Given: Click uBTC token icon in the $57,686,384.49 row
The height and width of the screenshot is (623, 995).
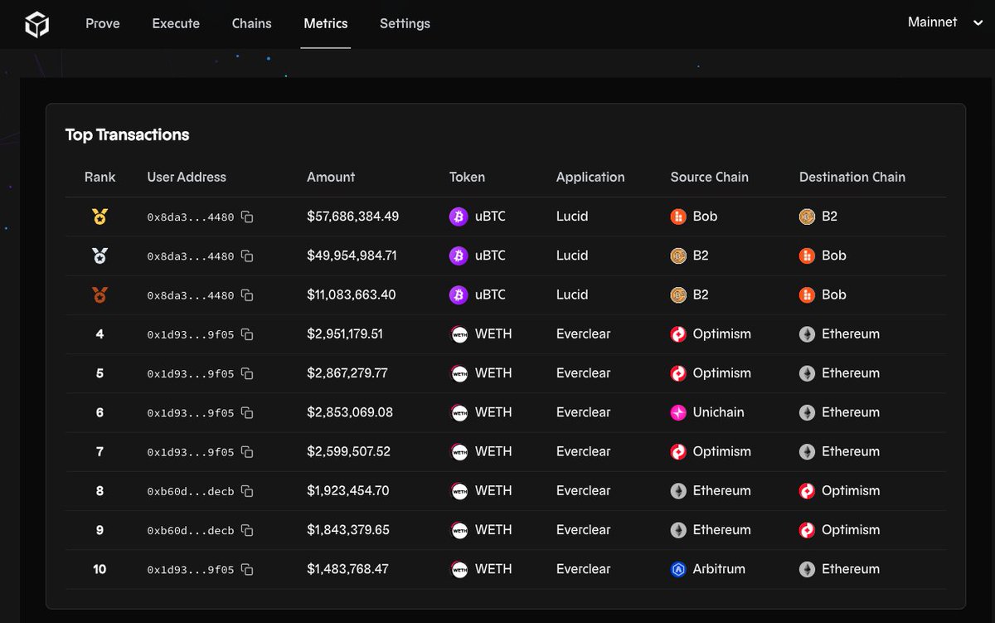Looking at the screenshot, I should pos(459,217).
